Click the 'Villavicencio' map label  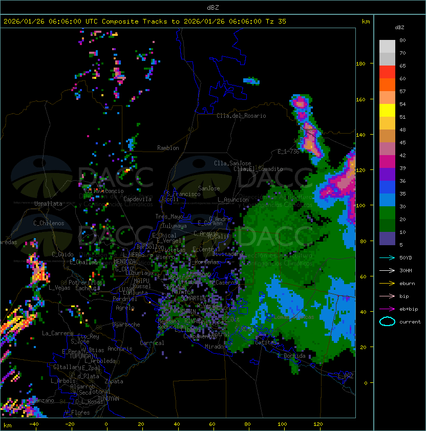104,191
